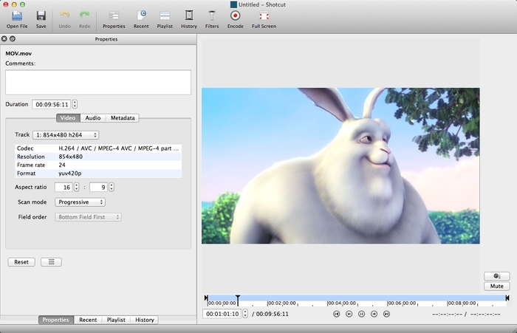Open the Scan mode dropdown
Screen dimensions: 517x333
click(81, 202)
